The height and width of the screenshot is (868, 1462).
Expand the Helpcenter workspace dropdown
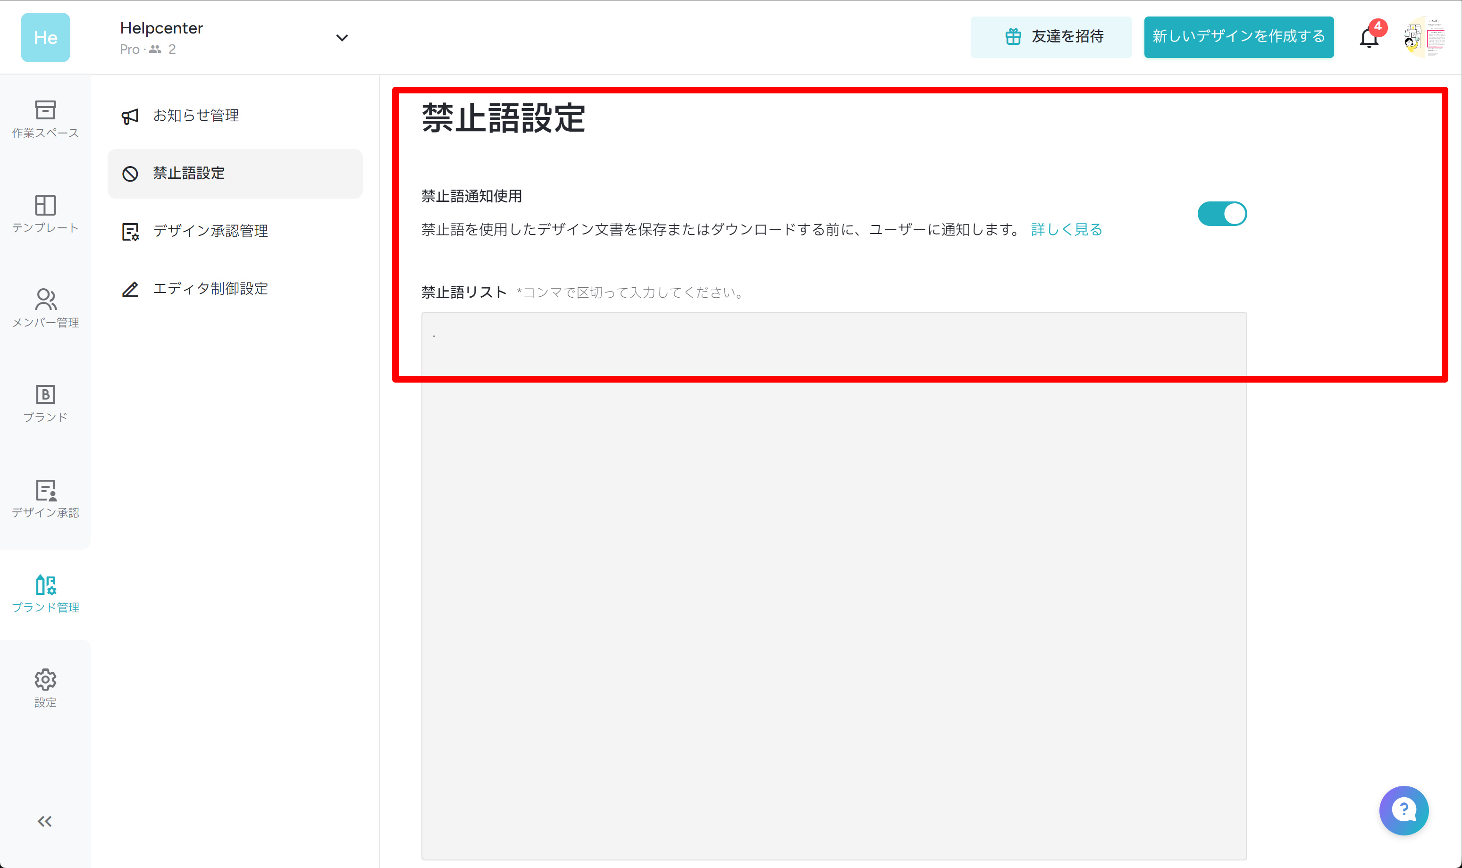click(342, 38)
